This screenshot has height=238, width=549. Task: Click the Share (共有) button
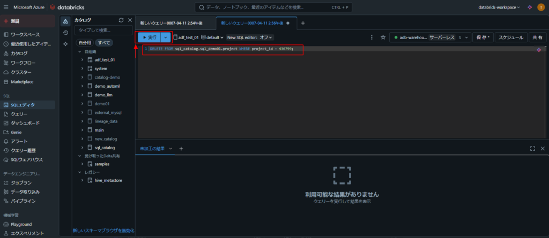[x=537, y=37]
